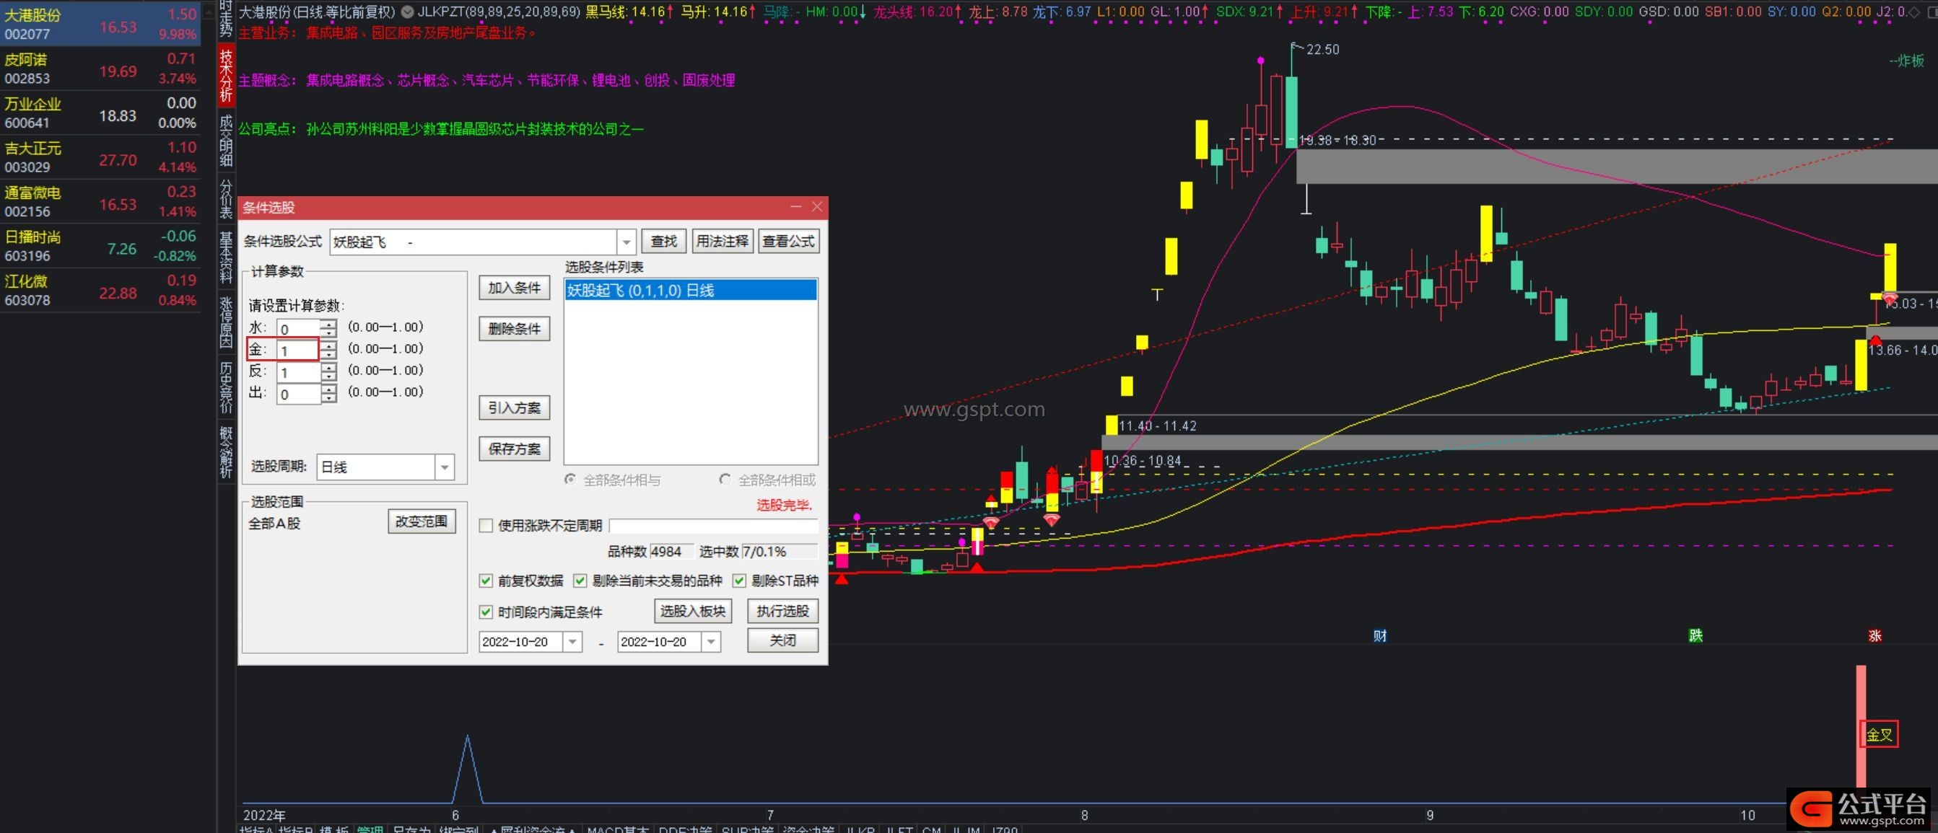Minimize the 条件选股 dialog
This screenshot has height=833, width=1938.
point(796,207)
